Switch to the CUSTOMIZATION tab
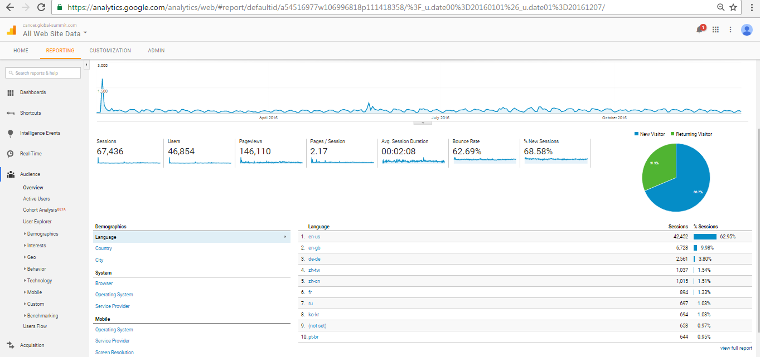Screen dimensions: 760x357 click(110, 51)
